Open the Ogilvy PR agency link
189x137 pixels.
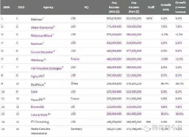pyautogui.click(x=38, y=76)
